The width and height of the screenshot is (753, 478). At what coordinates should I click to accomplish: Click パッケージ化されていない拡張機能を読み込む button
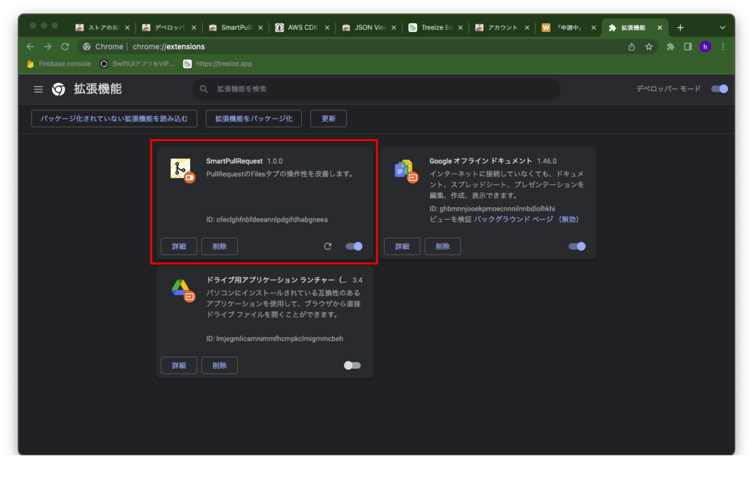point(114,119)
